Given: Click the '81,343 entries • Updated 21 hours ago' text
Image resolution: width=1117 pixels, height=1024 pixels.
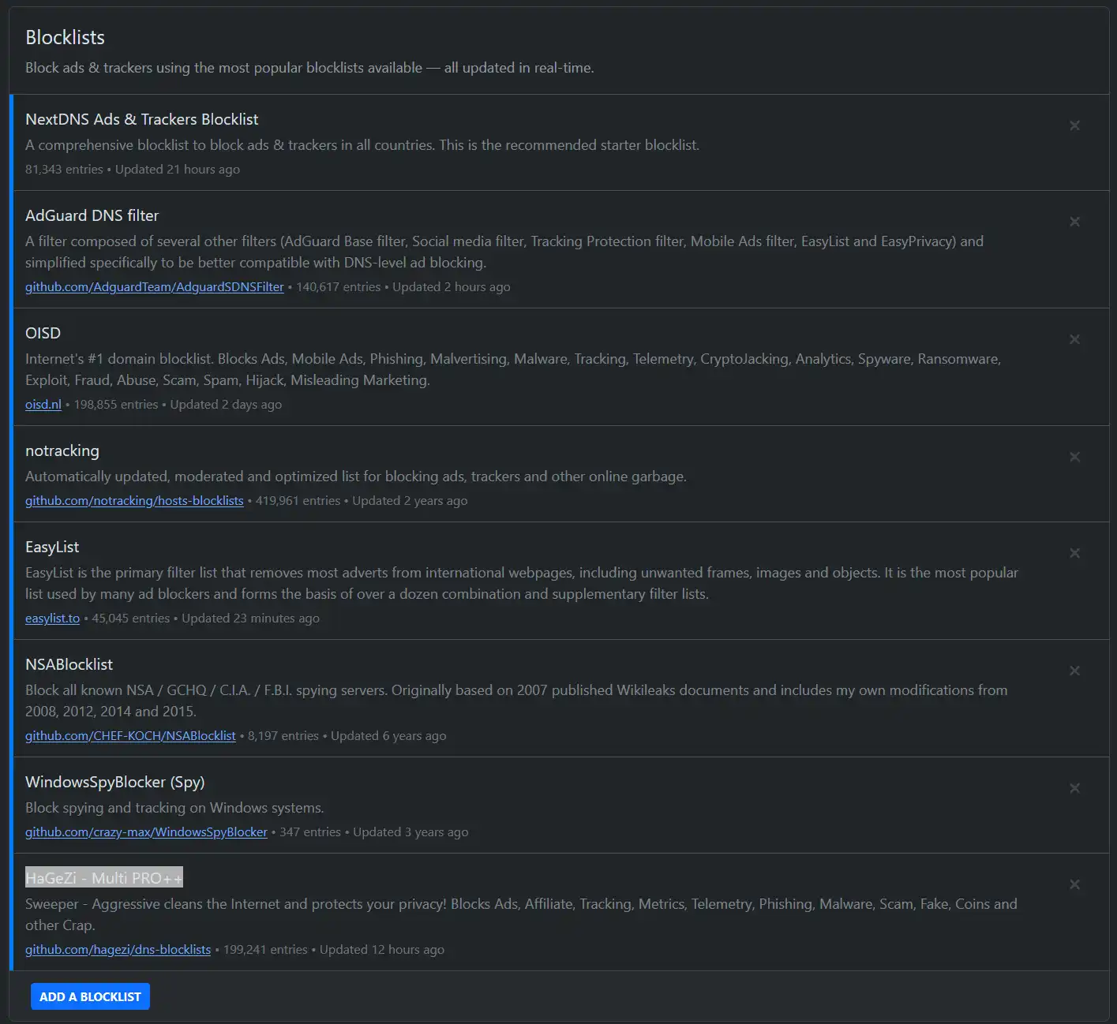Looking at the screenshot, I should point(133,170).
